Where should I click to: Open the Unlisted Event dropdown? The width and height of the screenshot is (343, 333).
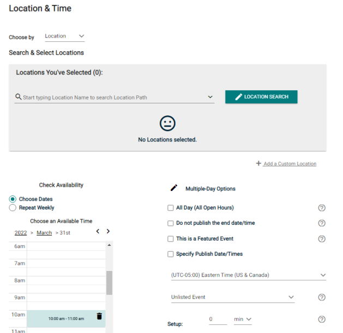click(x=233, y=297)
